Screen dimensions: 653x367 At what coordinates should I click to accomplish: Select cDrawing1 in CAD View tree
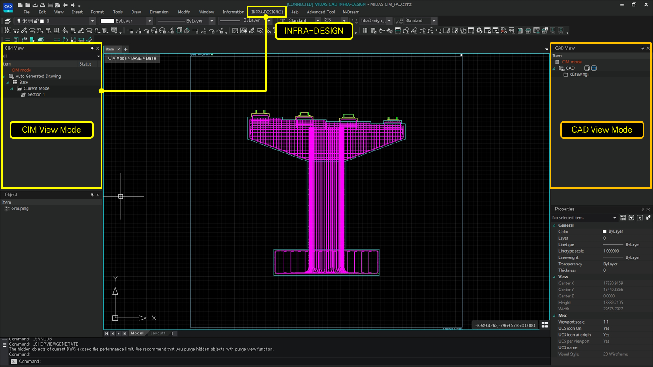(x=580, y=74)
